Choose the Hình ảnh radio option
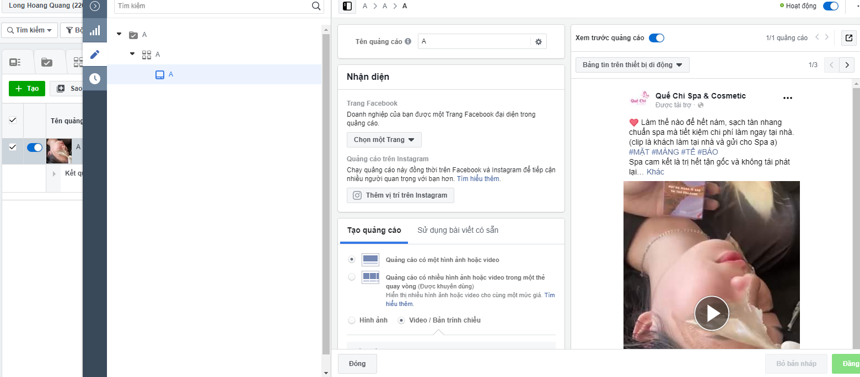Viewport: 860px width, 377px height. tap(352, 320)
